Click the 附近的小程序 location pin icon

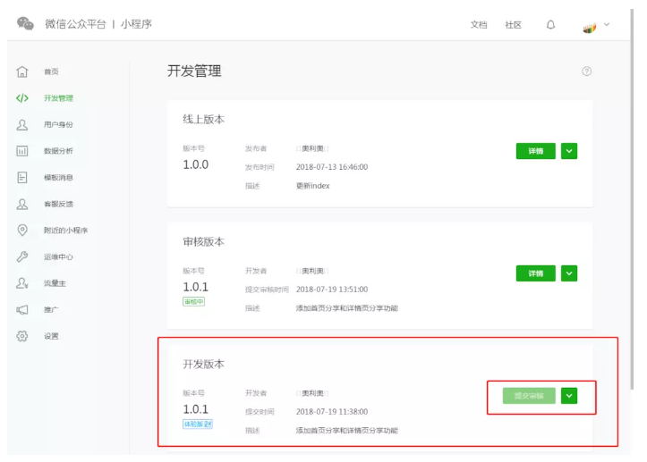click(22, 231)
